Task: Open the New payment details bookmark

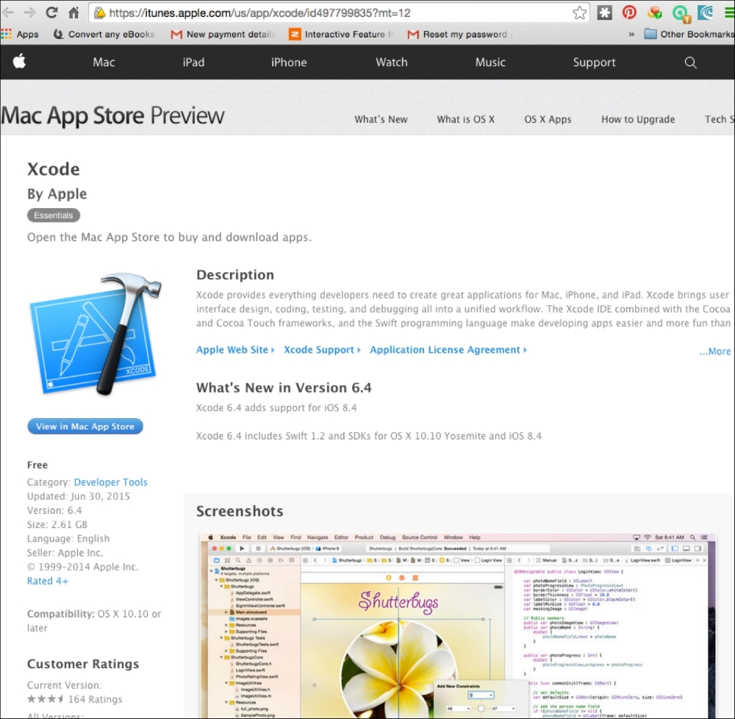Action: [223, 35]
